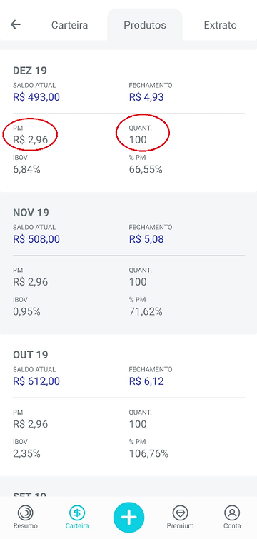Open the OUT 19 month card heading
The image size is (257, 539).
tap(31, 354)
